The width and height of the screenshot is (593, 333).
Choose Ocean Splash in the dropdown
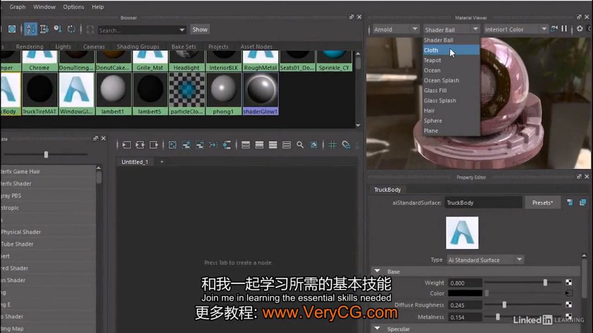[451, 80]
